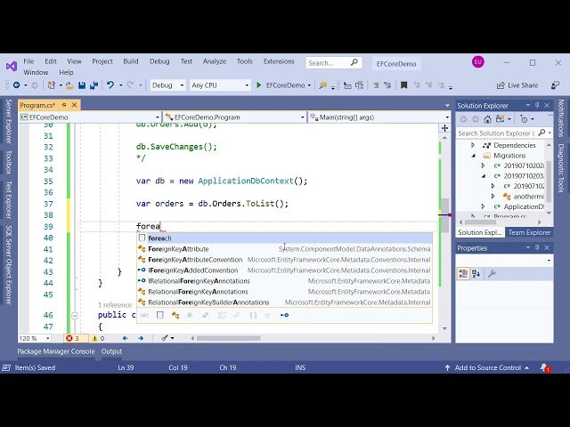Collapse the Migrations folder node
Viewport: 570px width, 427px height.
click(473, 156)
